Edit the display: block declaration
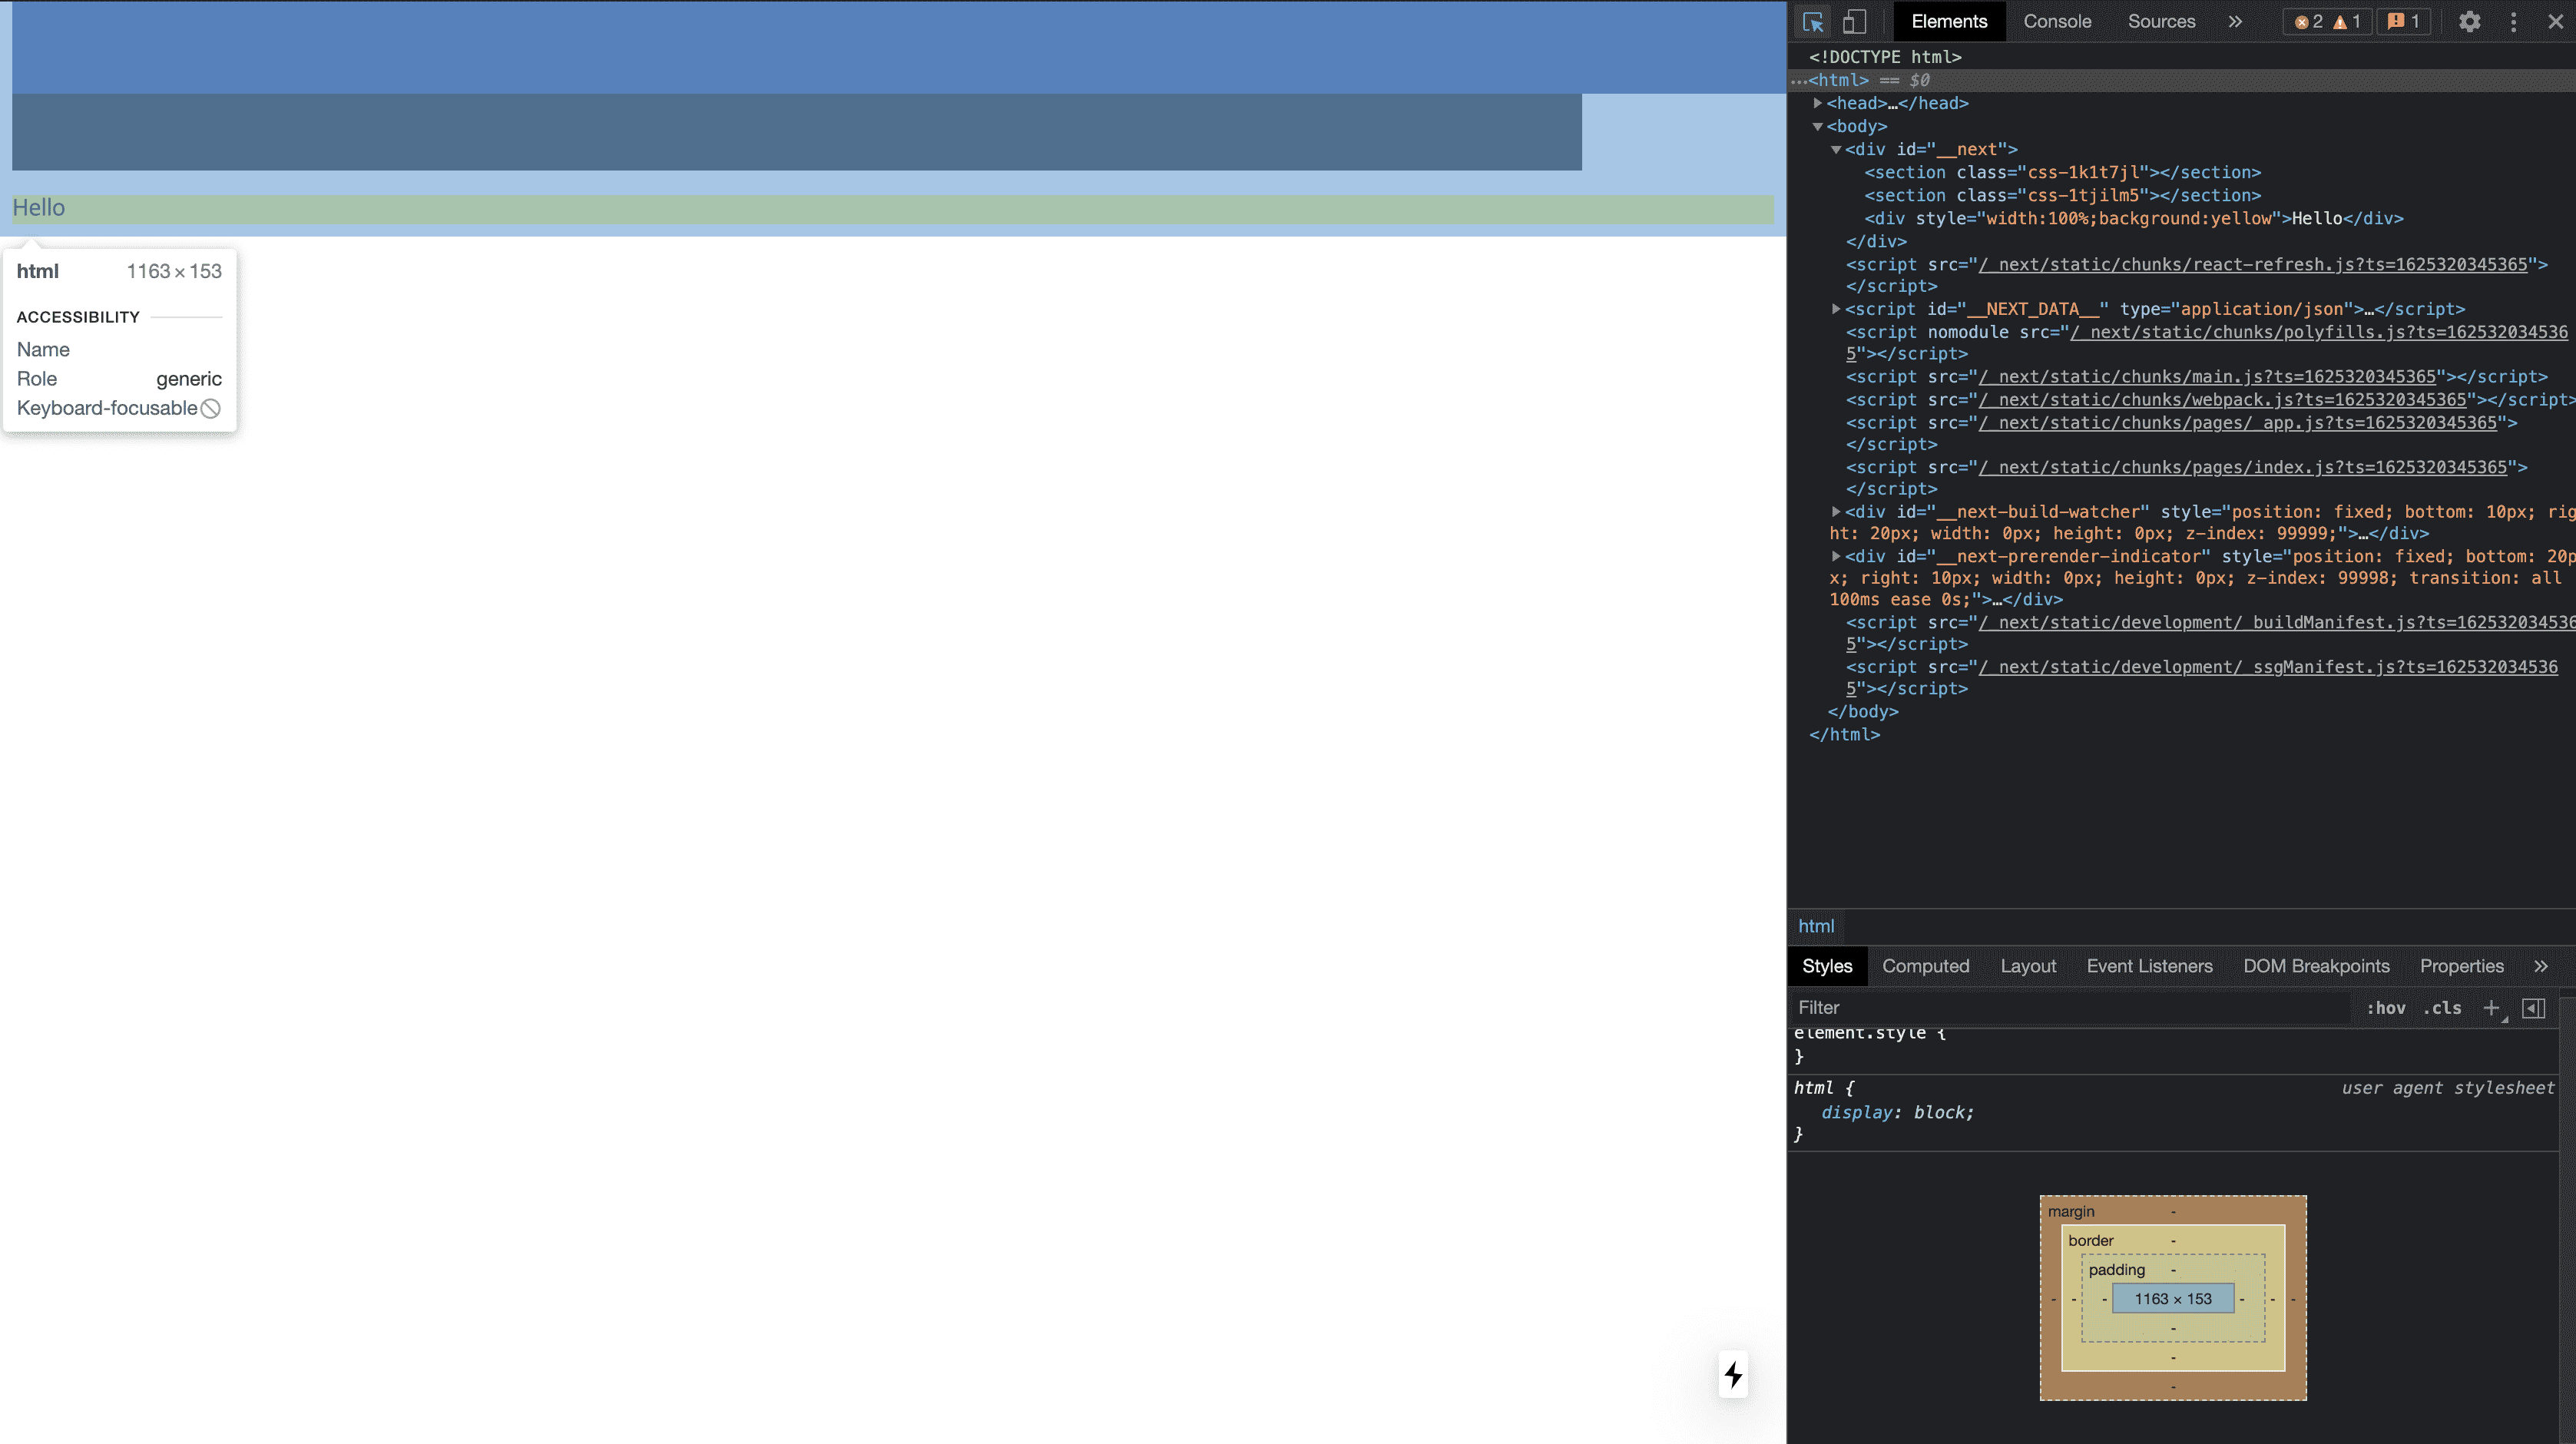Screen dimensions: 2576x1444 tap(1897, 1112)
